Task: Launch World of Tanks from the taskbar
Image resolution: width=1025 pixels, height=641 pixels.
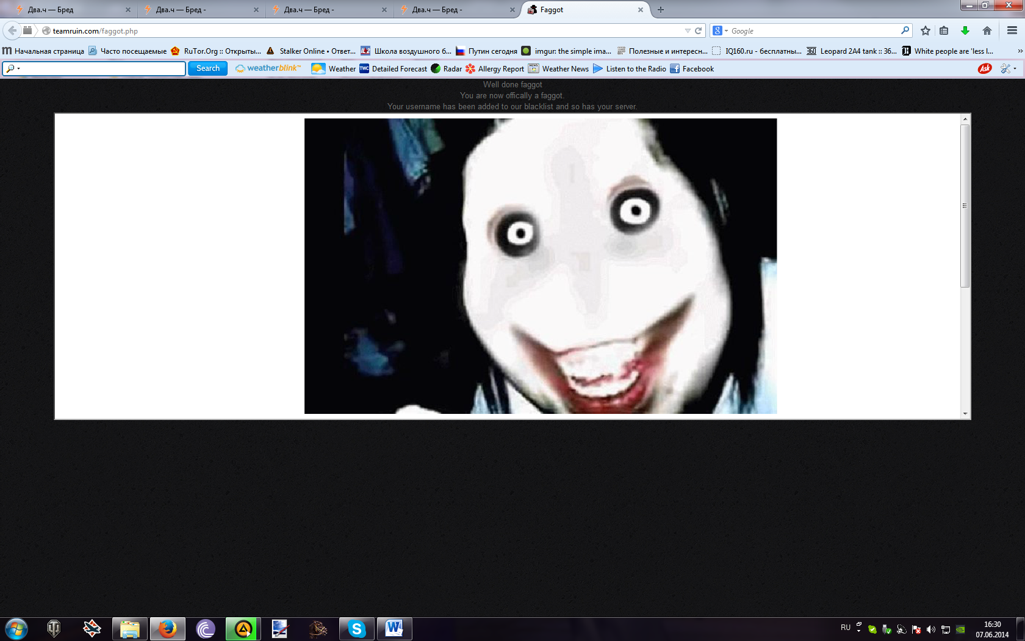Action: [54, 629]
